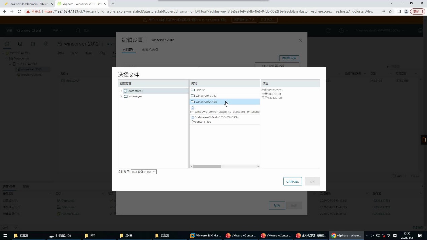Image resolution: width=427 pixels, height=240 pixels.
Task: Open the 全部 filter dropdown in tasks
Action: [9, 228]
